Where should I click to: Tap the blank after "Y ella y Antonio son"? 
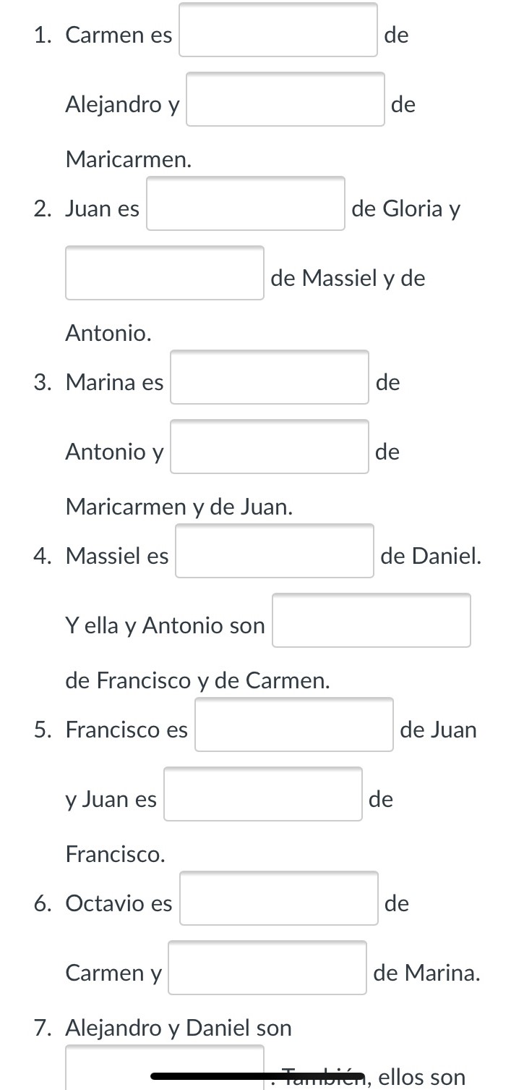tap(372, 621)
